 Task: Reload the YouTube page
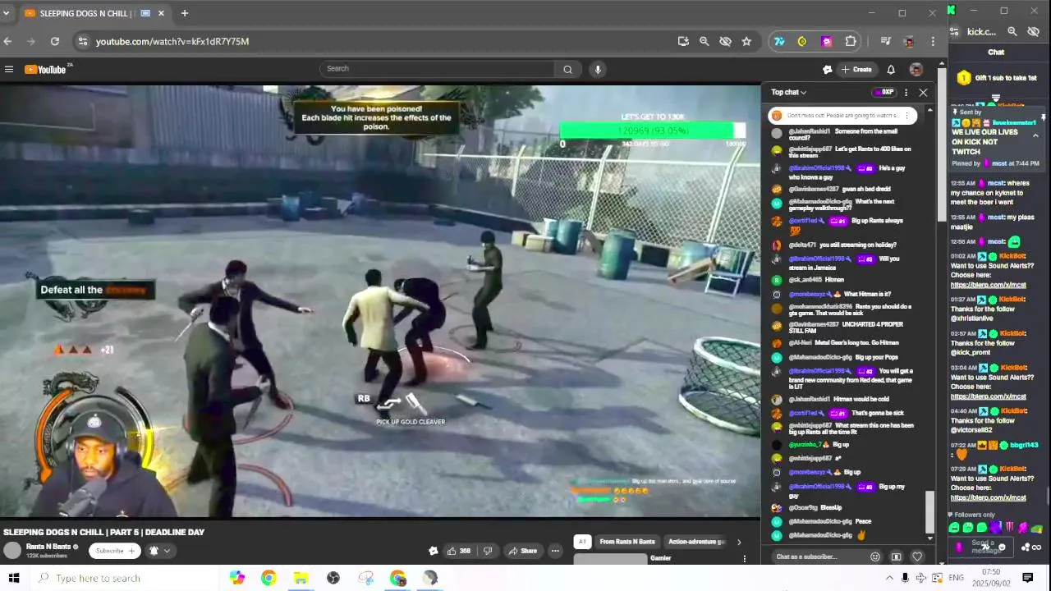54,41
